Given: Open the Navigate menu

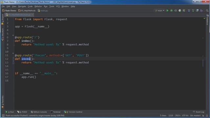Looking at the screenshot, I should pyautogui.click(x=22, y=7).
